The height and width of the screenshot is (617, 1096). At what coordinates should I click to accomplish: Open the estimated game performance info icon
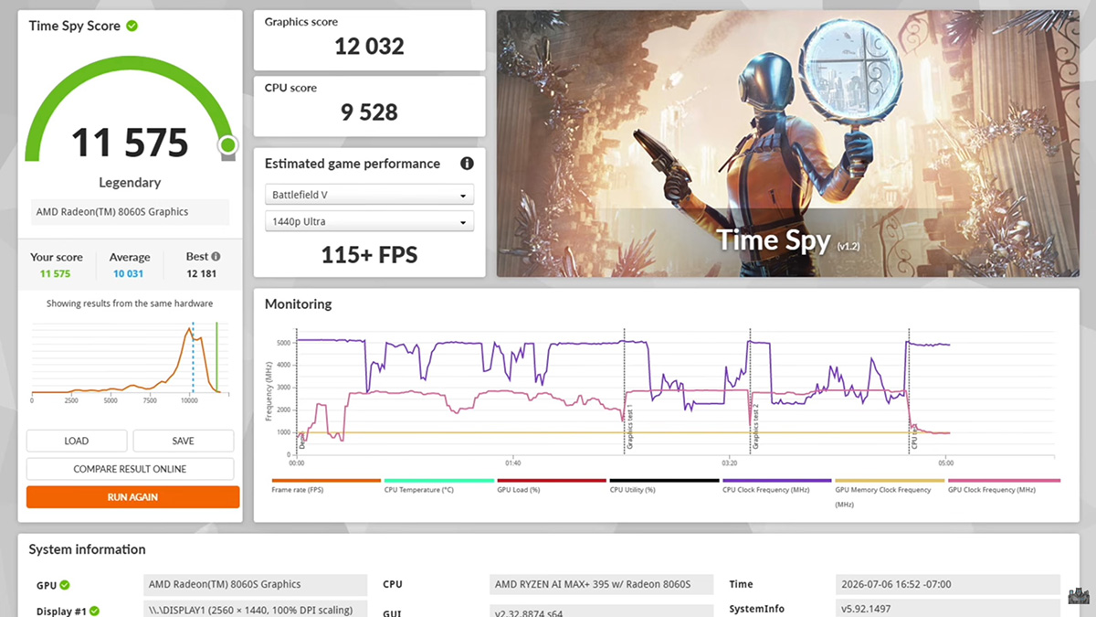click(467, 164)
